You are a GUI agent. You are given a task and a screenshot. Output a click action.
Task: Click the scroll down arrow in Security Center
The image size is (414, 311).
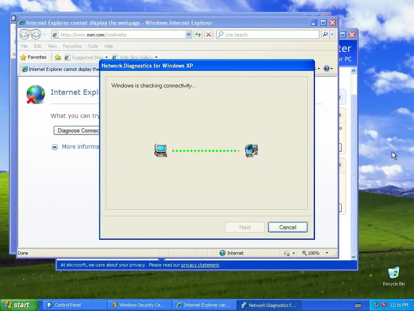point(353,256)
